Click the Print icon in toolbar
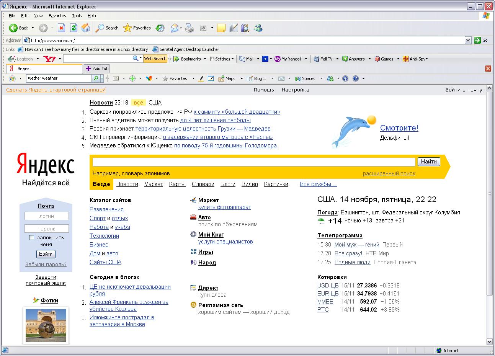The width and height of the screenshot is (495, 356). pyautogui.click(x=190, y=28)
